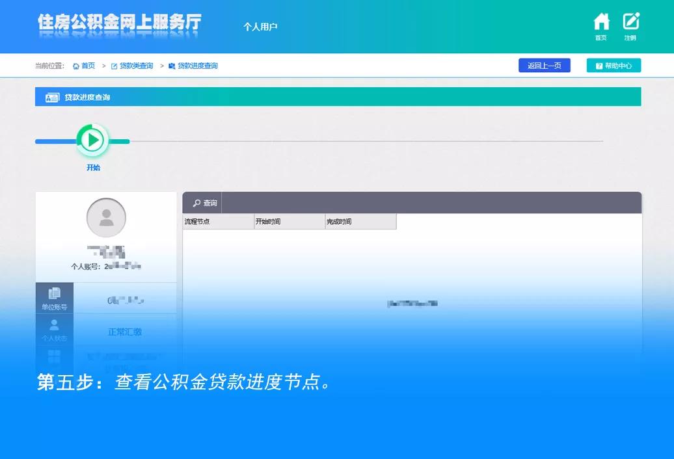Click the 正常汇缴 status text
Image resolution: width=674 pixels, height=459 pixels.
(x=125, y=332)
